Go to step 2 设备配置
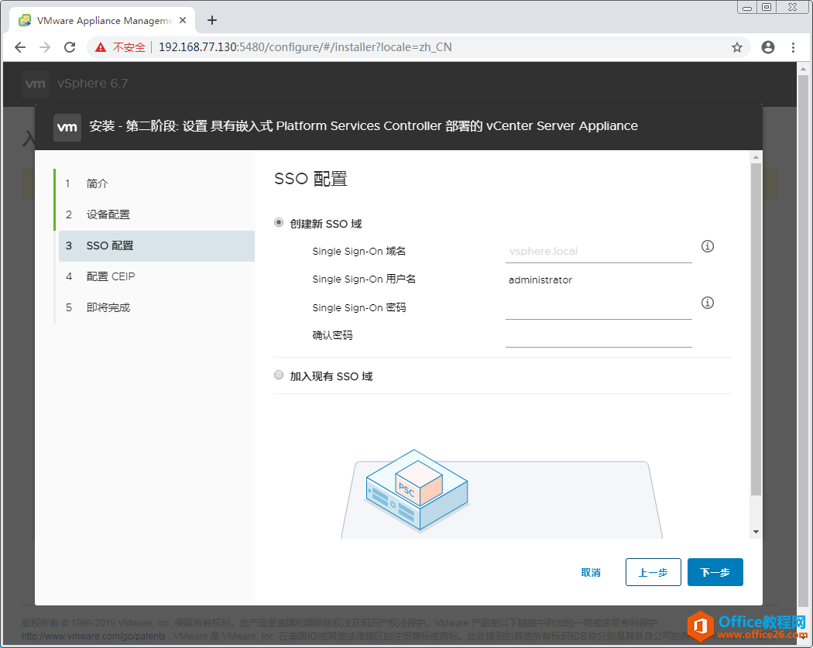Image resolution: width=813 pixels, height=648 pixels. click(x=155, y=214)
